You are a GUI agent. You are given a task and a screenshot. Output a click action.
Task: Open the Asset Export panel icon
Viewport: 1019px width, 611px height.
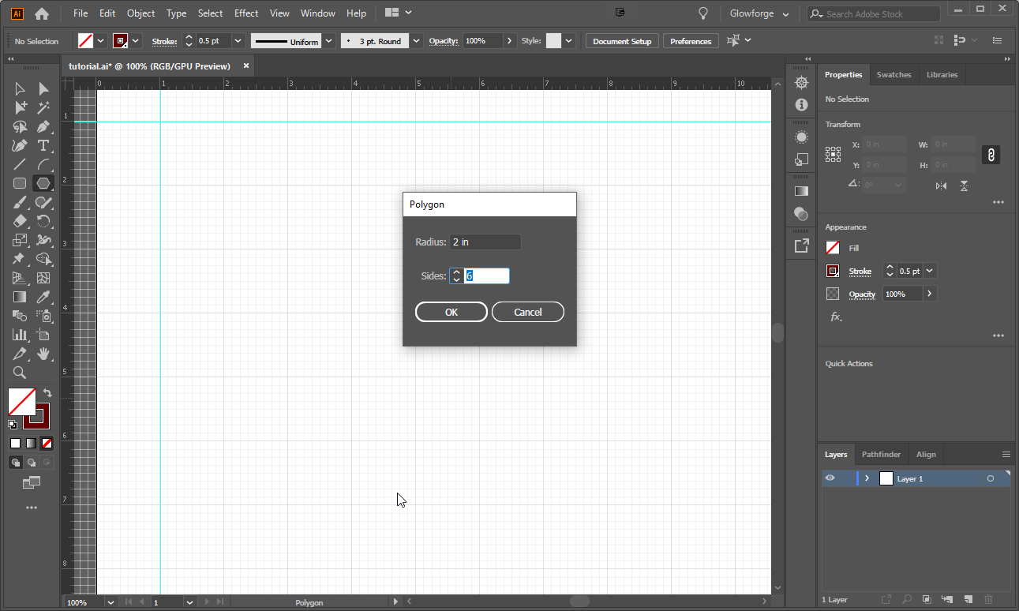pyautogui.click(x=801, y=246)
